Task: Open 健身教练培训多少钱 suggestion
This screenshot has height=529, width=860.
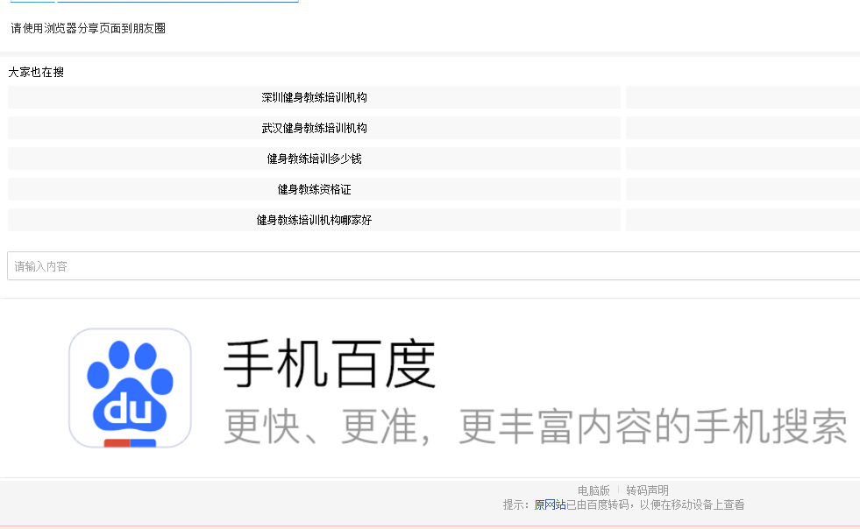Action: (x=314, y=159)
